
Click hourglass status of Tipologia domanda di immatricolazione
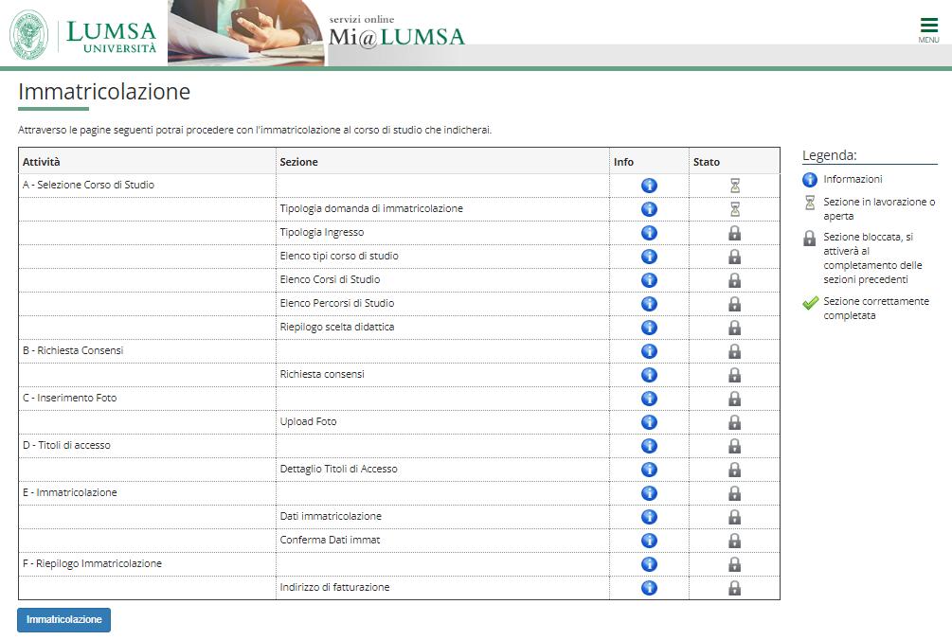[735, 209]
